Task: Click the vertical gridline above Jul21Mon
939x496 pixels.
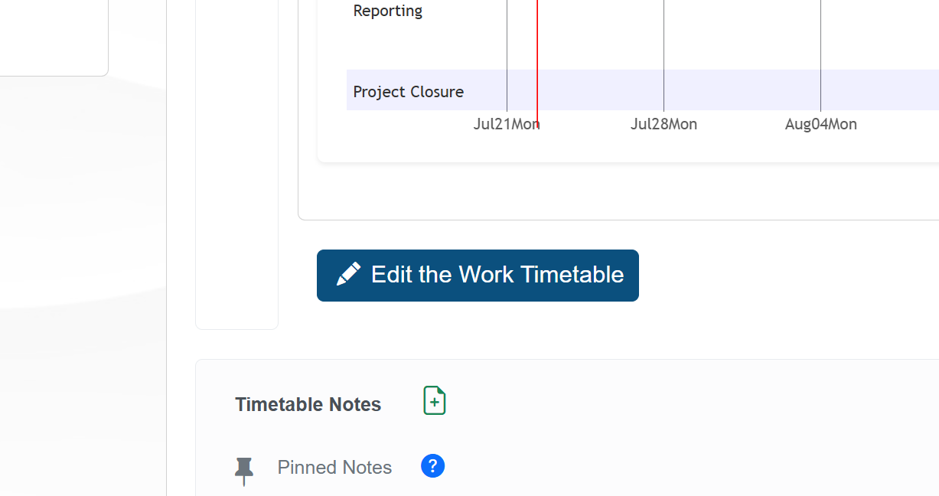Action: point(507,46)
